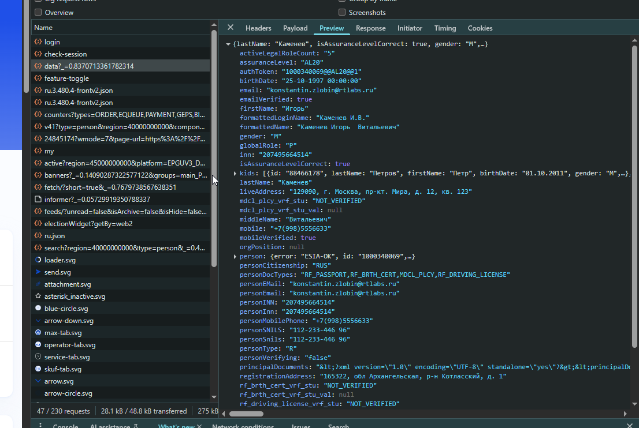
Task: Click the 24845174?wmode request icon
Action: tap(38, 139)
